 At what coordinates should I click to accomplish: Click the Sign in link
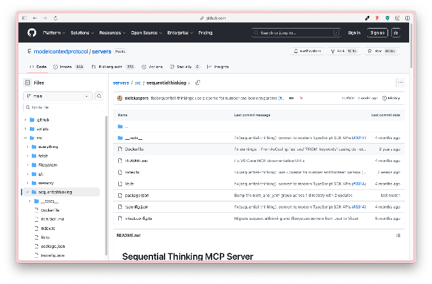point(354,33)
